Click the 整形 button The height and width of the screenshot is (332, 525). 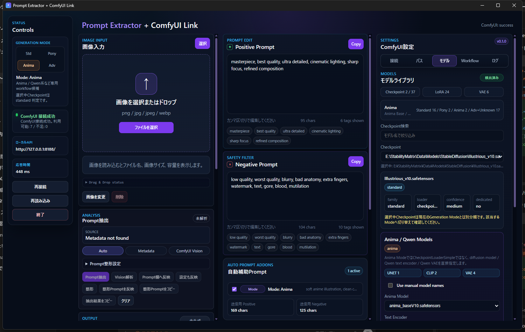point(90,289)
